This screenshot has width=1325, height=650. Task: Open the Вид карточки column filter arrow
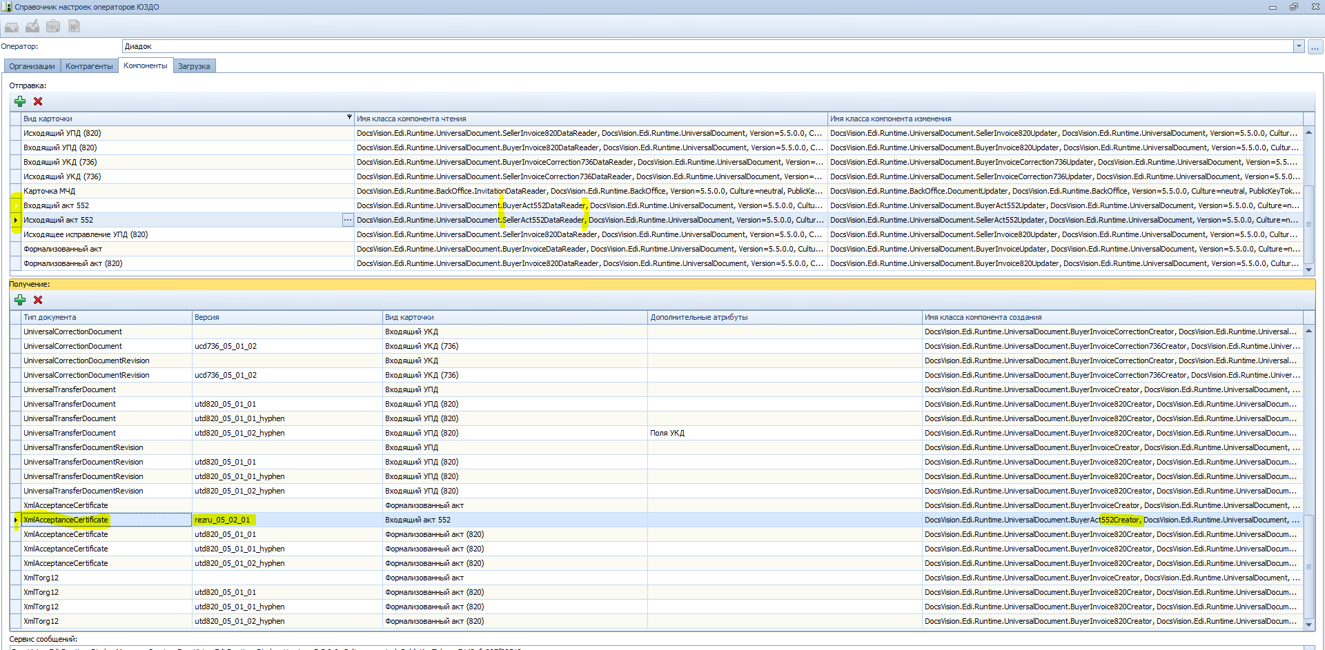pos(349,118)
